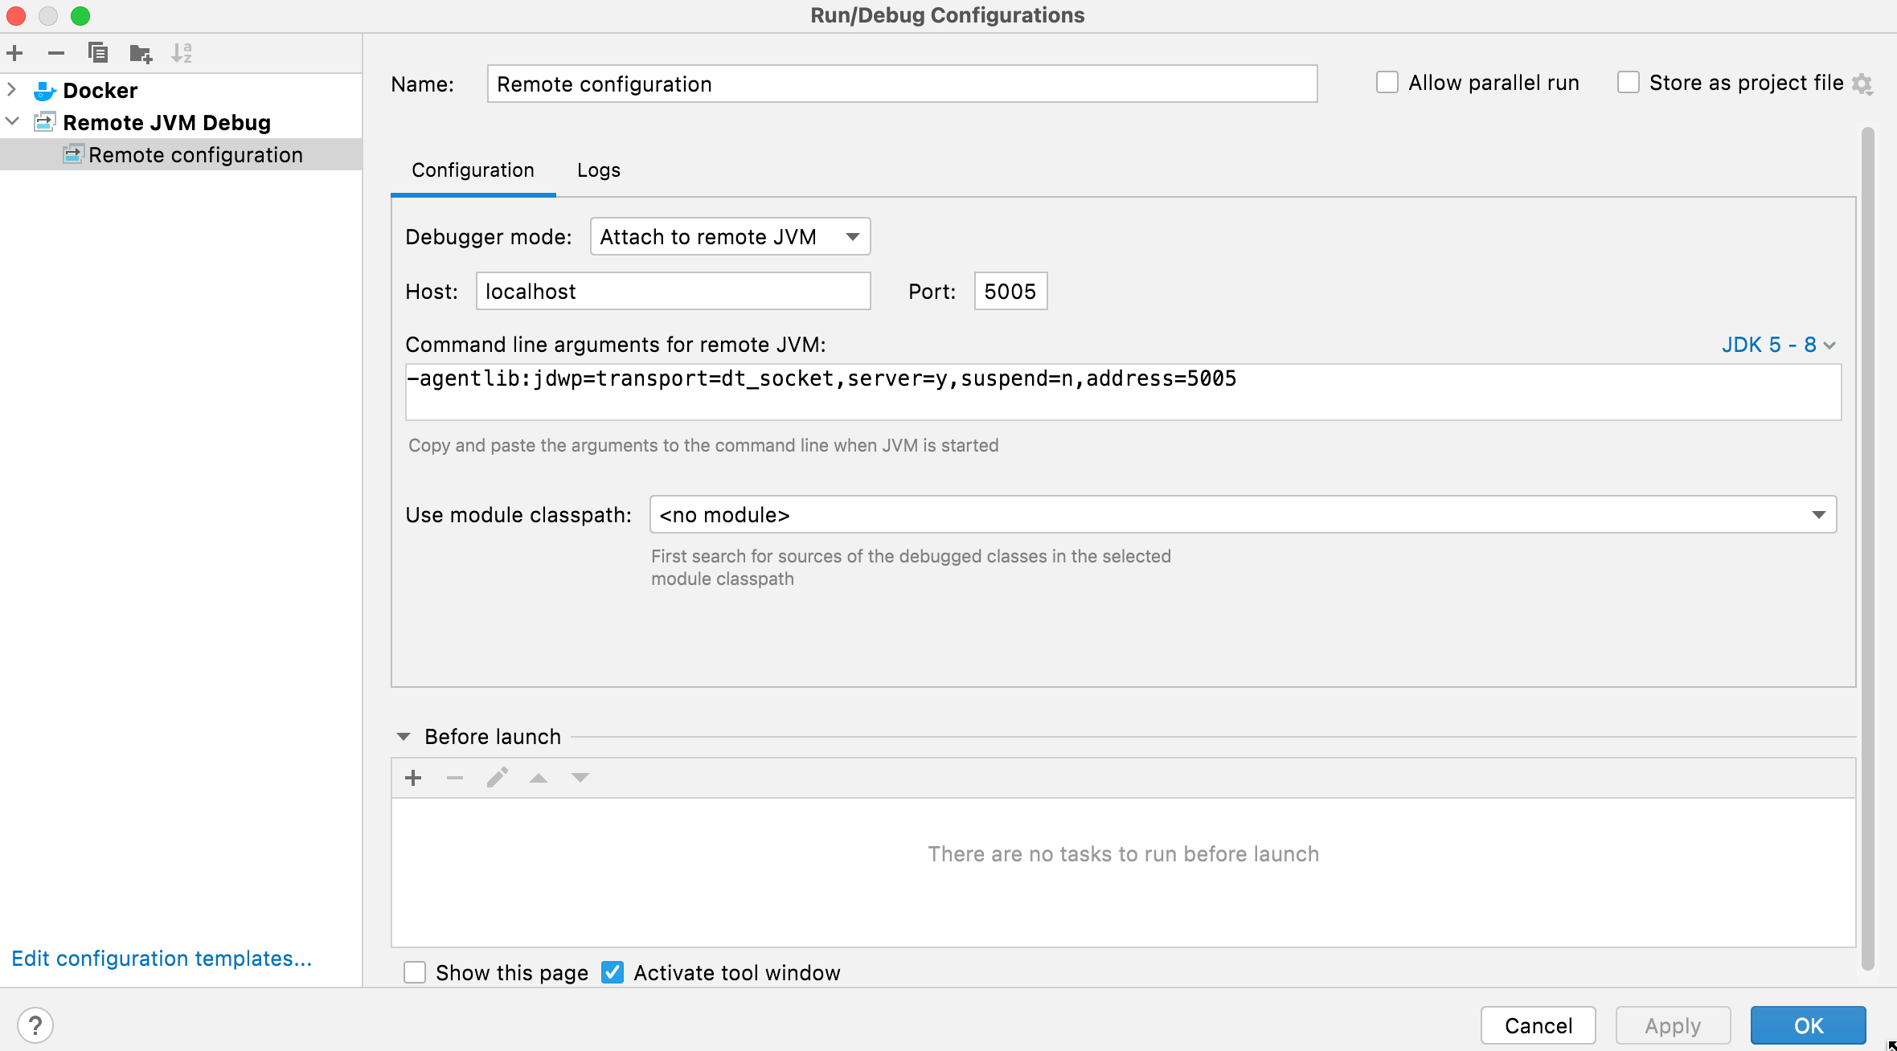Open the Use module classpath dropdown

1243,514
